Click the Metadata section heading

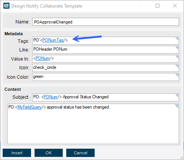[14, 34]
